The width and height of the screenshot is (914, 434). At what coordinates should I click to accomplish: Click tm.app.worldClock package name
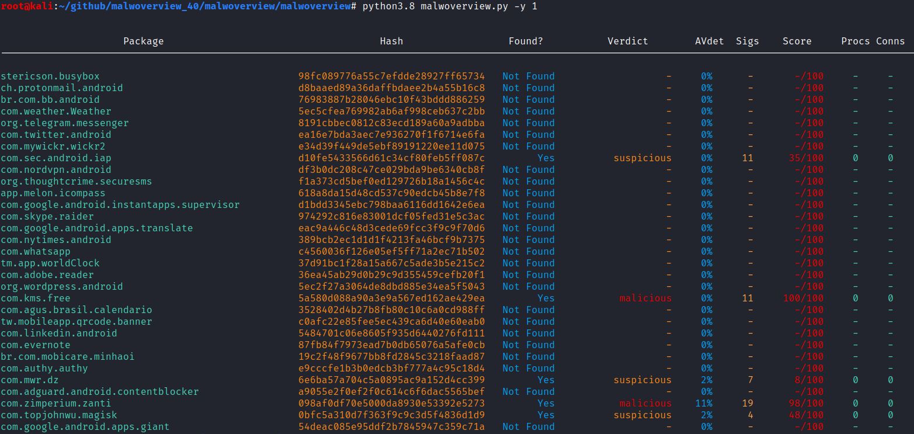50,263
